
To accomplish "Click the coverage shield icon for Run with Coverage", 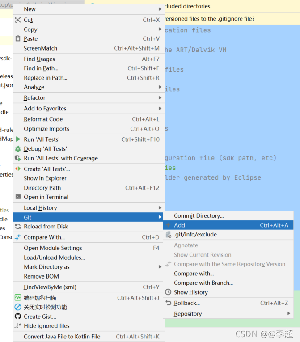I will tap(18, 158).
